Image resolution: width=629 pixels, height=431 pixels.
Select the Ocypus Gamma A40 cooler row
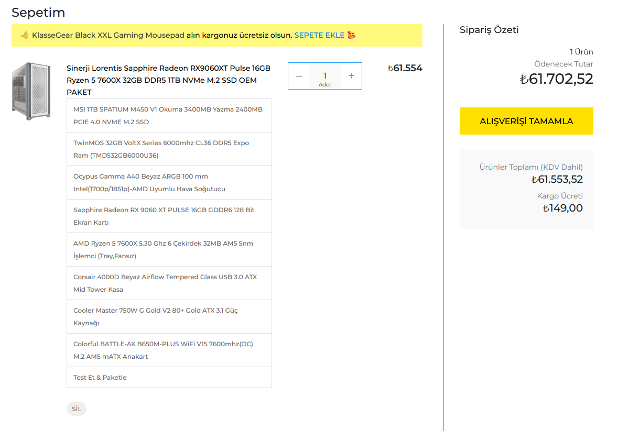(x=169, y=183)
